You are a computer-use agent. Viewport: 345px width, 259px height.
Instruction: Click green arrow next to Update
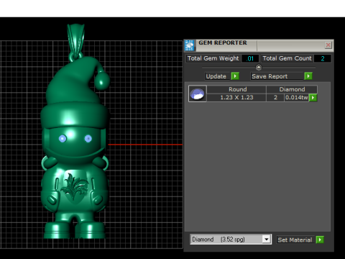235,76
